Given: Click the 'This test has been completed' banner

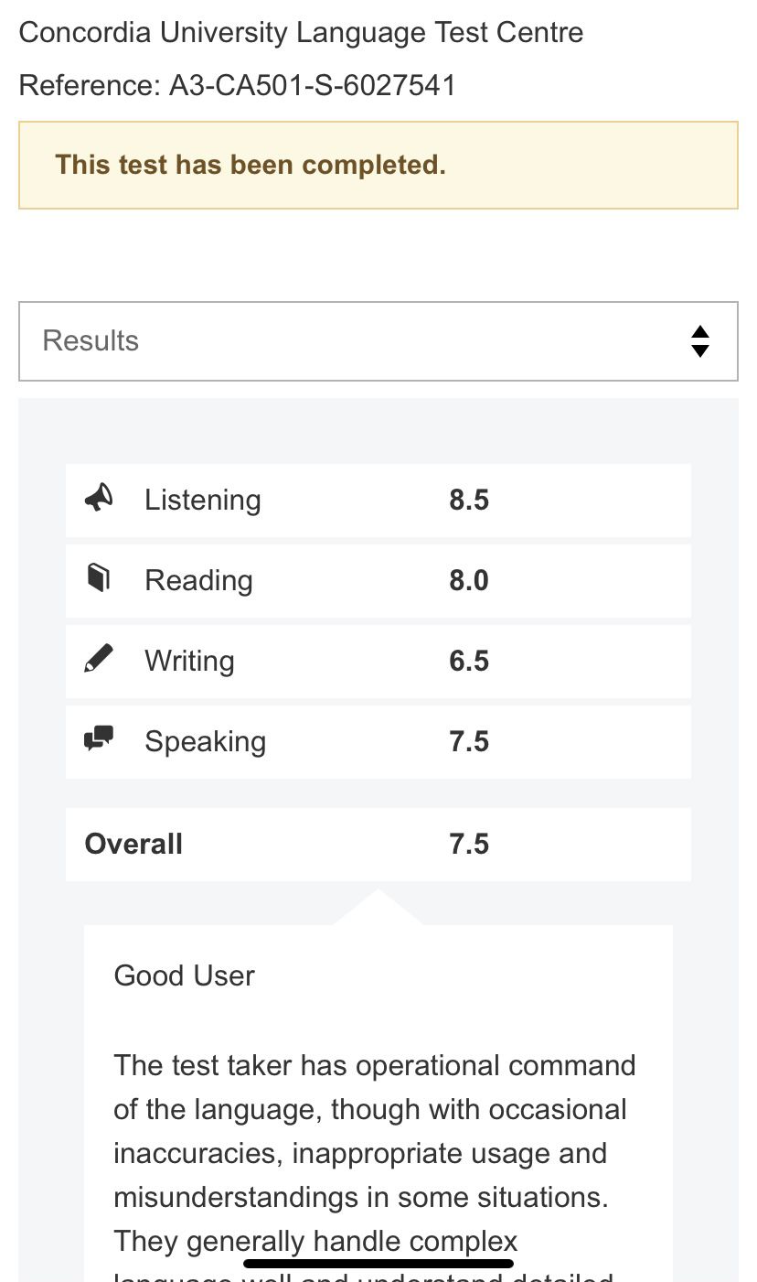Looking at the screenshot, I should click(378, 166).
